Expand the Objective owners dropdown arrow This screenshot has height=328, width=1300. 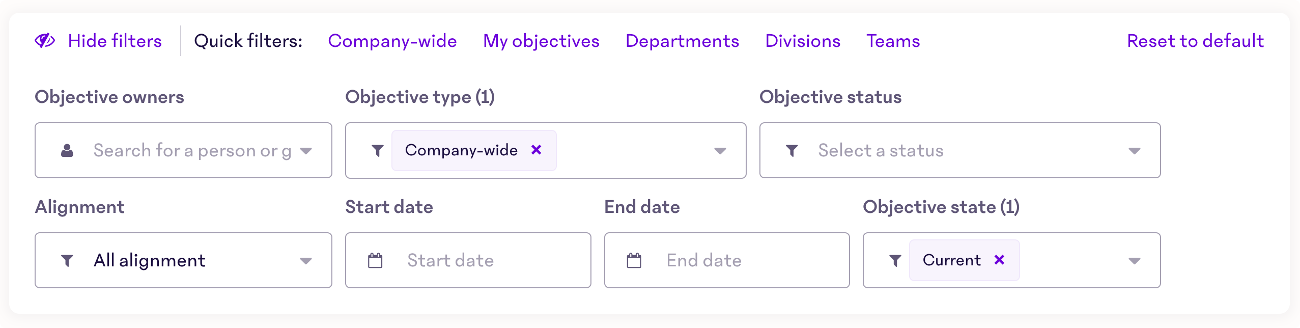pyautogui.click(x=306, y=151)
